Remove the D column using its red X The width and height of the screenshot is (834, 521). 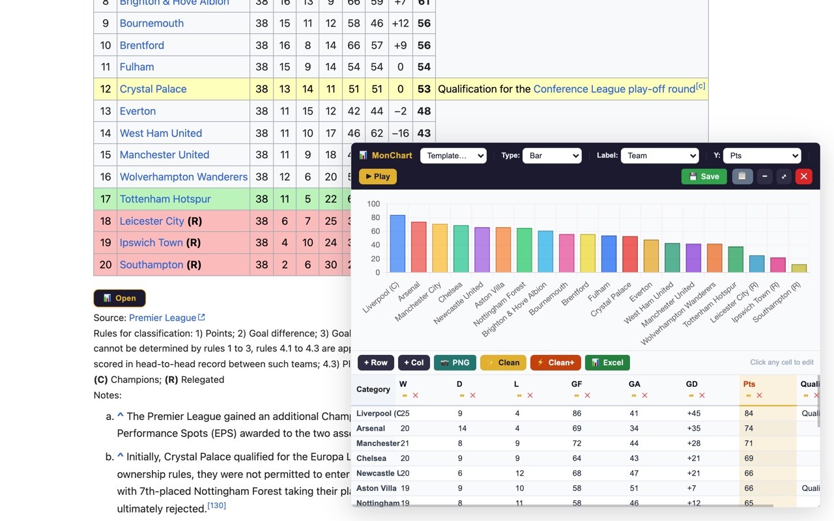(473, 395)
